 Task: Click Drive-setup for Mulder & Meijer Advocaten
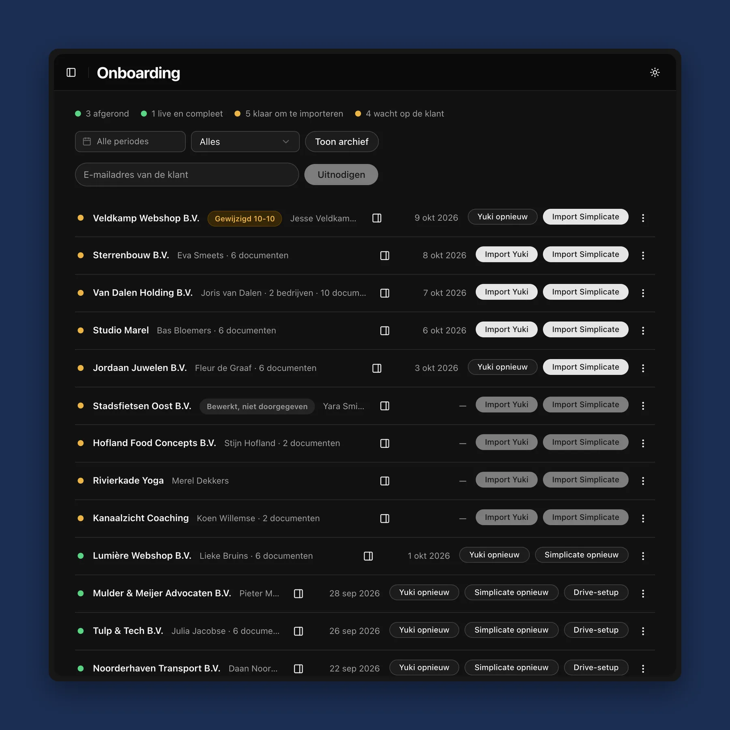point(596,593)
